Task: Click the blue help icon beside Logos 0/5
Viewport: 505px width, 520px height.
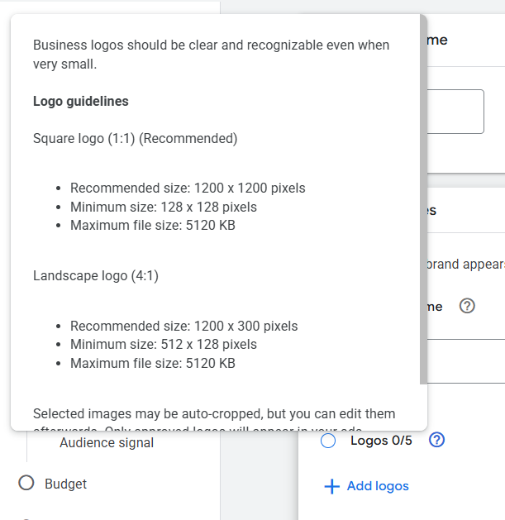Action: [437, 441]
